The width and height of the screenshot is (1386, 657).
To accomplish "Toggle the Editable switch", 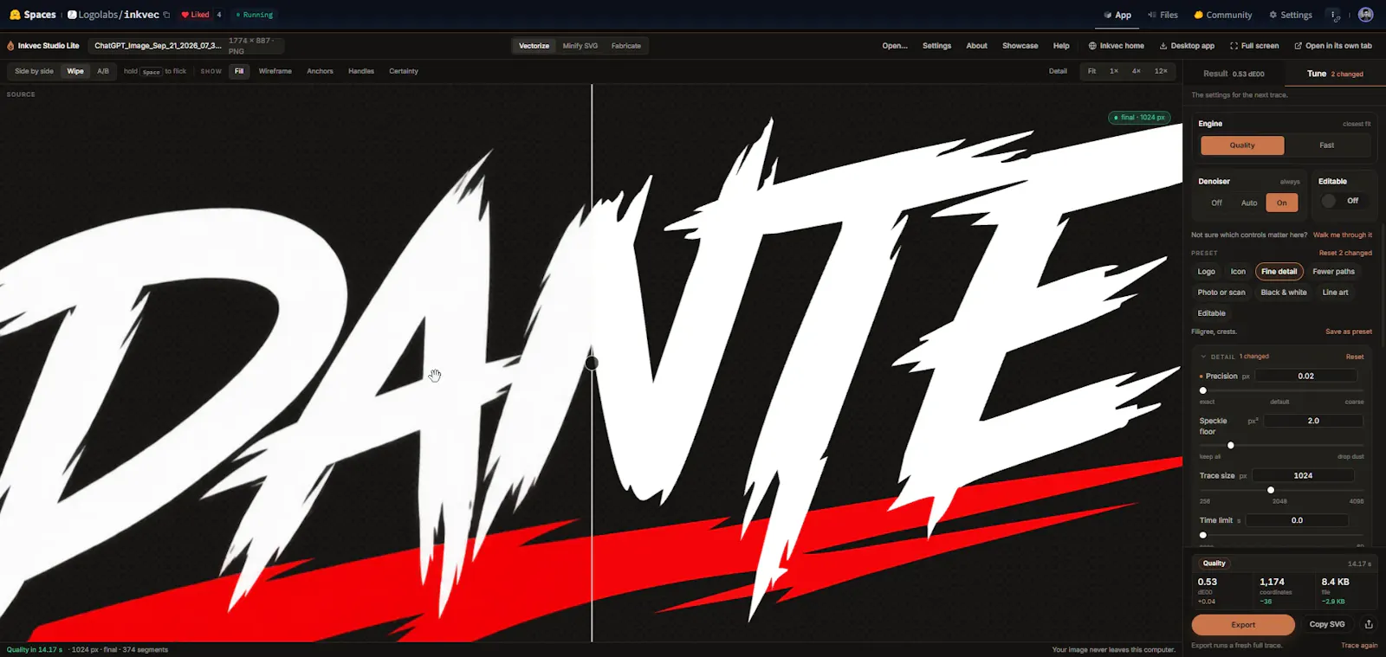I will [1329, 201].
